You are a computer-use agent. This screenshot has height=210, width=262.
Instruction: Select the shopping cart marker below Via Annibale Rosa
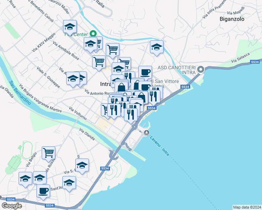pos(99,63)
